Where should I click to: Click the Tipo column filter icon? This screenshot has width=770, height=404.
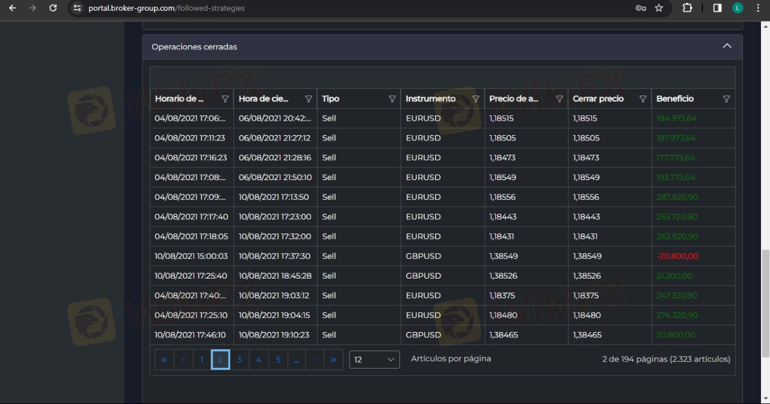(x=392, y=99)
